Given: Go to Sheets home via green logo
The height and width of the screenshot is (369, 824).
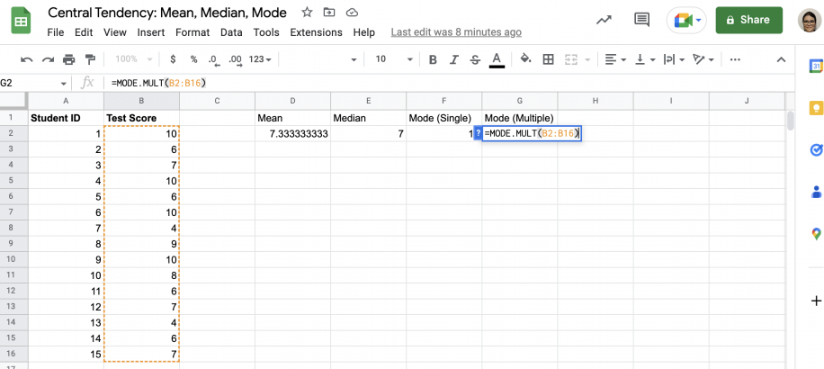Looking at the screenshot, I should tap(21, 21).
